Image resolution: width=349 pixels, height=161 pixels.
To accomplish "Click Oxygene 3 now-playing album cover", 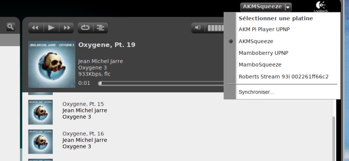I will (52, 64).
